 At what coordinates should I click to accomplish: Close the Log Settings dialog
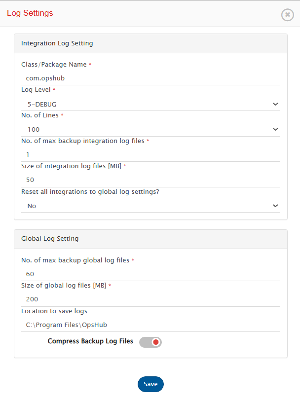point(287,15)
